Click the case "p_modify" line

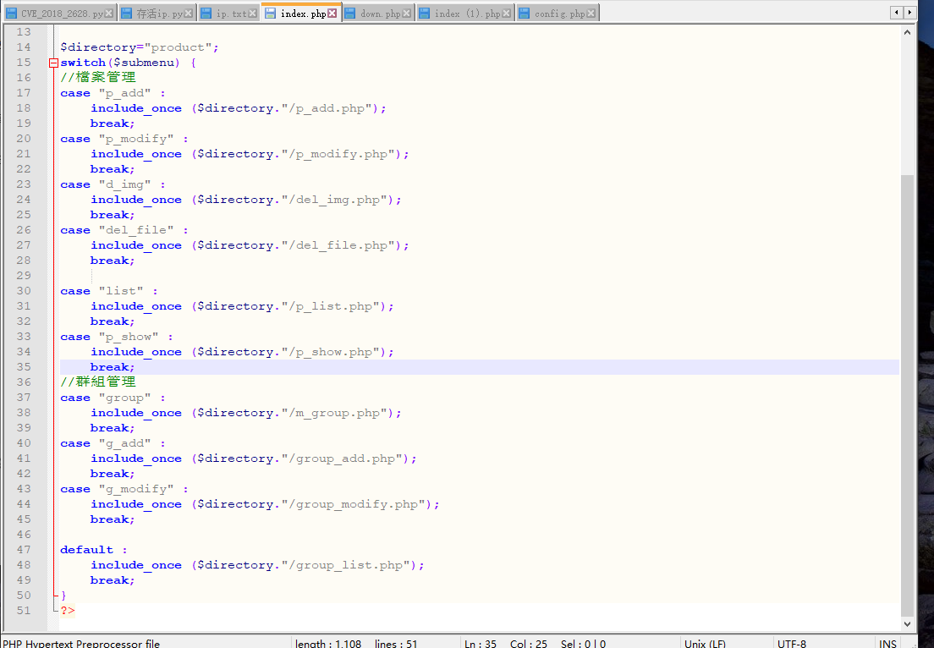coord(124,139)
